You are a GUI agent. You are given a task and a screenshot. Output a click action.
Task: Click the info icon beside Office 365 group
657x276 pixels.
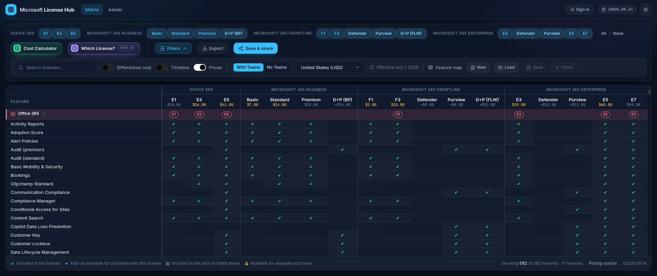(x=44, y=114)
